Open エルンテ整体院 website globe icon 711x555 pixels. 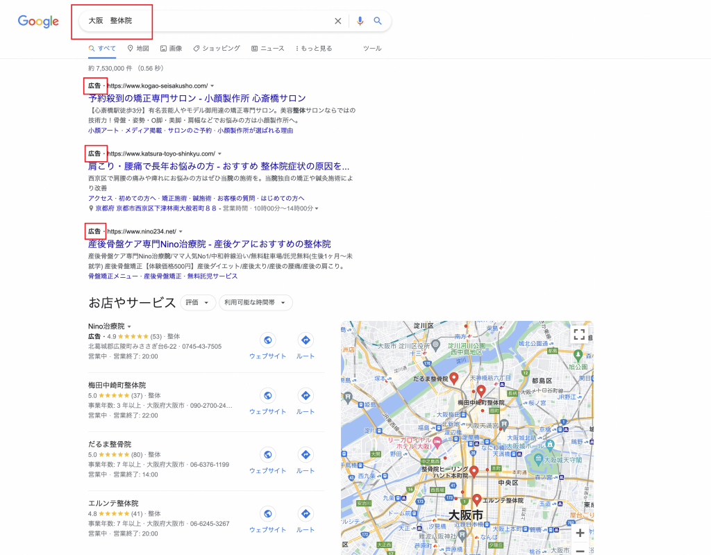click(267, 514)
